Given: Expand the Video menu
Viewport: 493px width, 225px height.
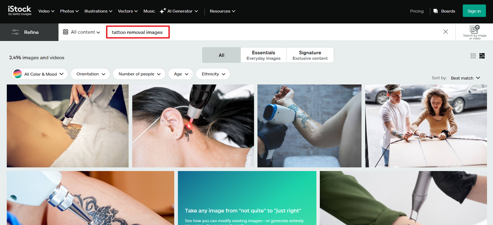Looking at the screenshot, I should click(46, 11).
